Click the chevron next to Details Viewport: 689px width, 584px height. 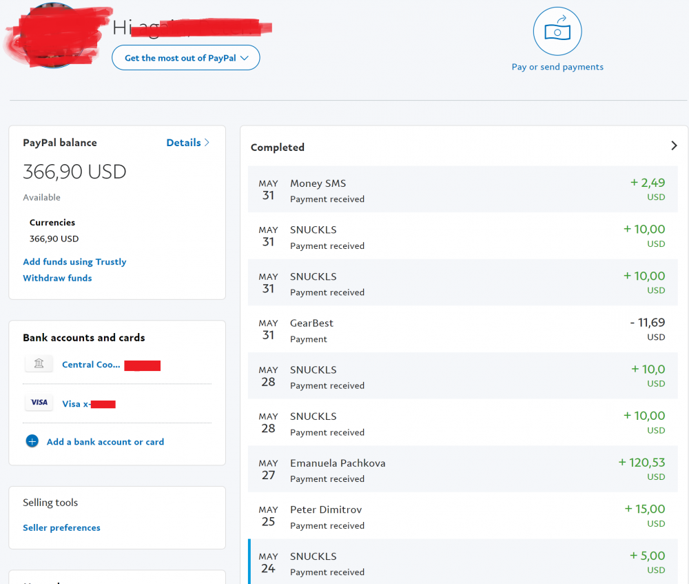tap(207, 143)
